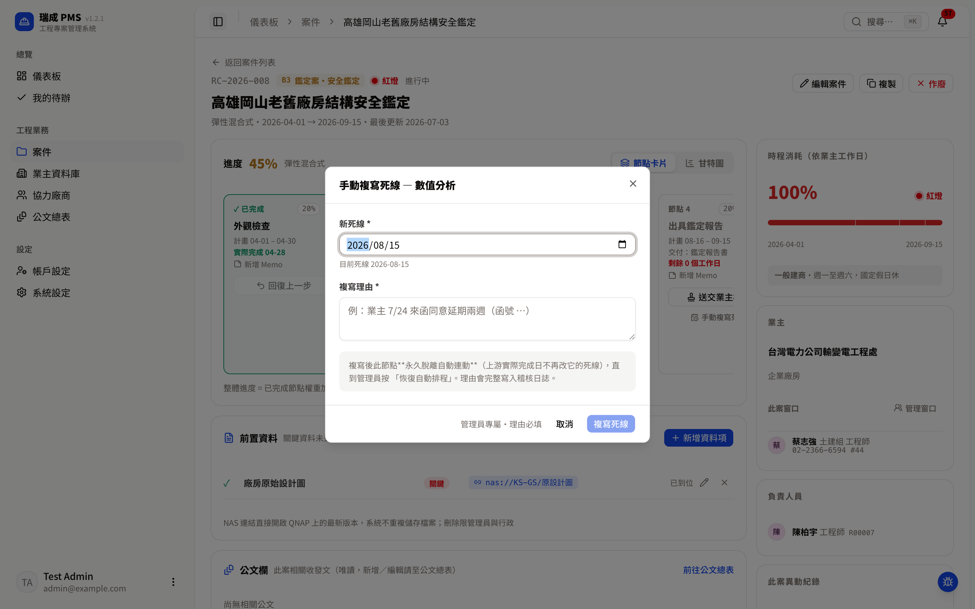
Task: Click the 新增資料項 button
Action: click(x=699, y=438)
